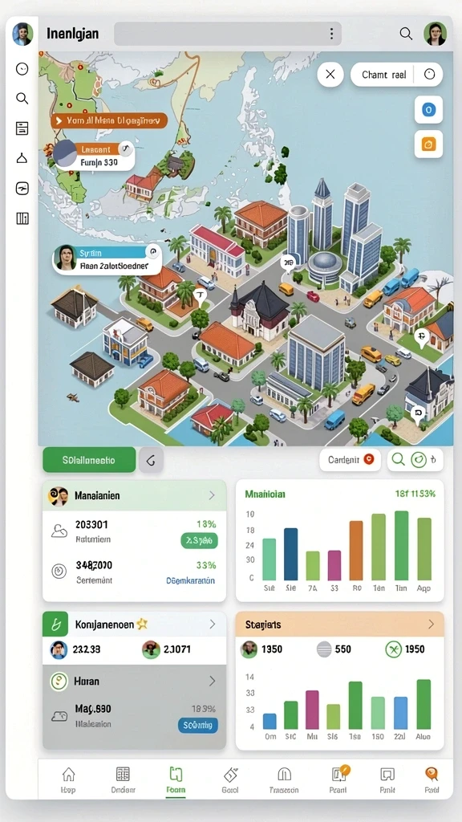462x822 pixels.
Task: Click the blue button in Horan section
Action: point(198,726)
